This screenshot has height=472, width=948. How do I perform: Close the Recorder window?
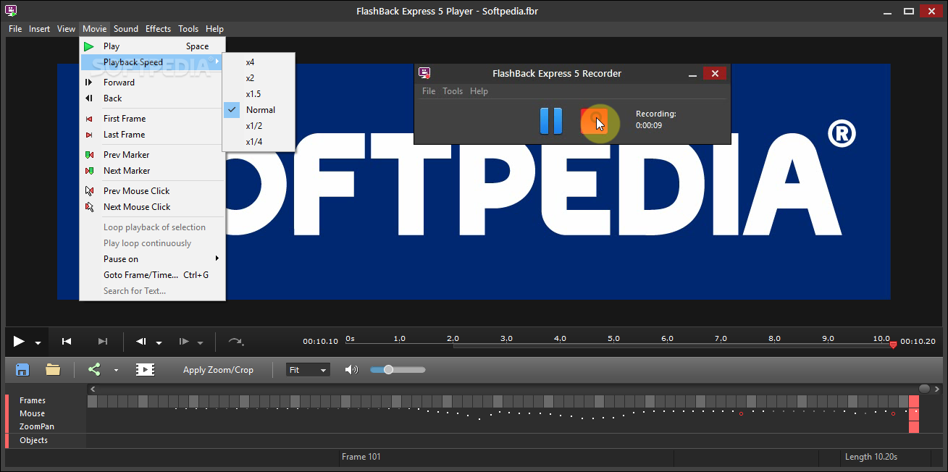click(715, 73)
